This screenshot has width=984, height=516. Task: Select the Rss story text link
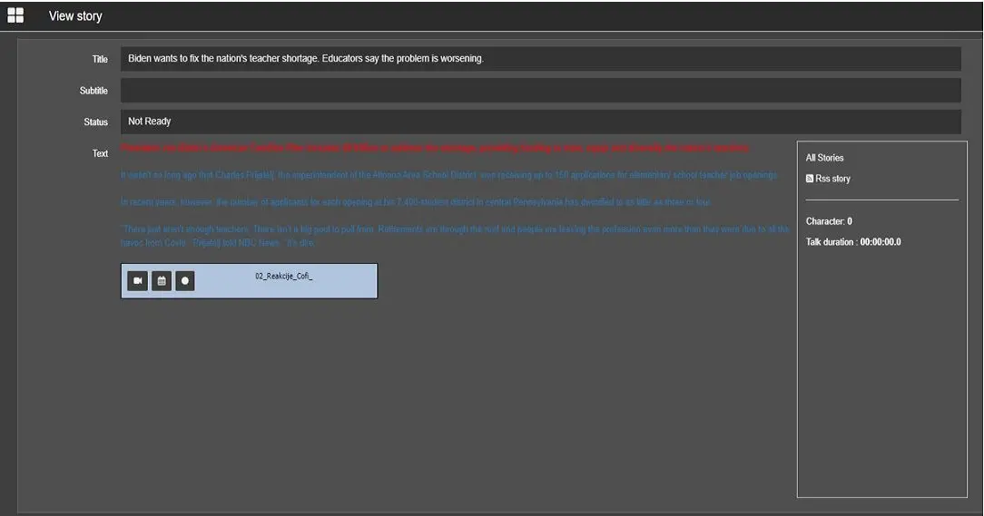coord(832,179)
